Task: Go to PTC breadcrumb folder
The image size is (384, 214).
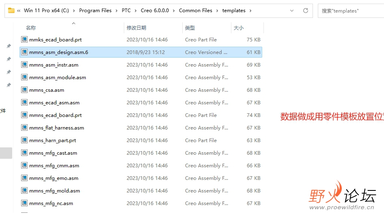Action: (126, 11)
